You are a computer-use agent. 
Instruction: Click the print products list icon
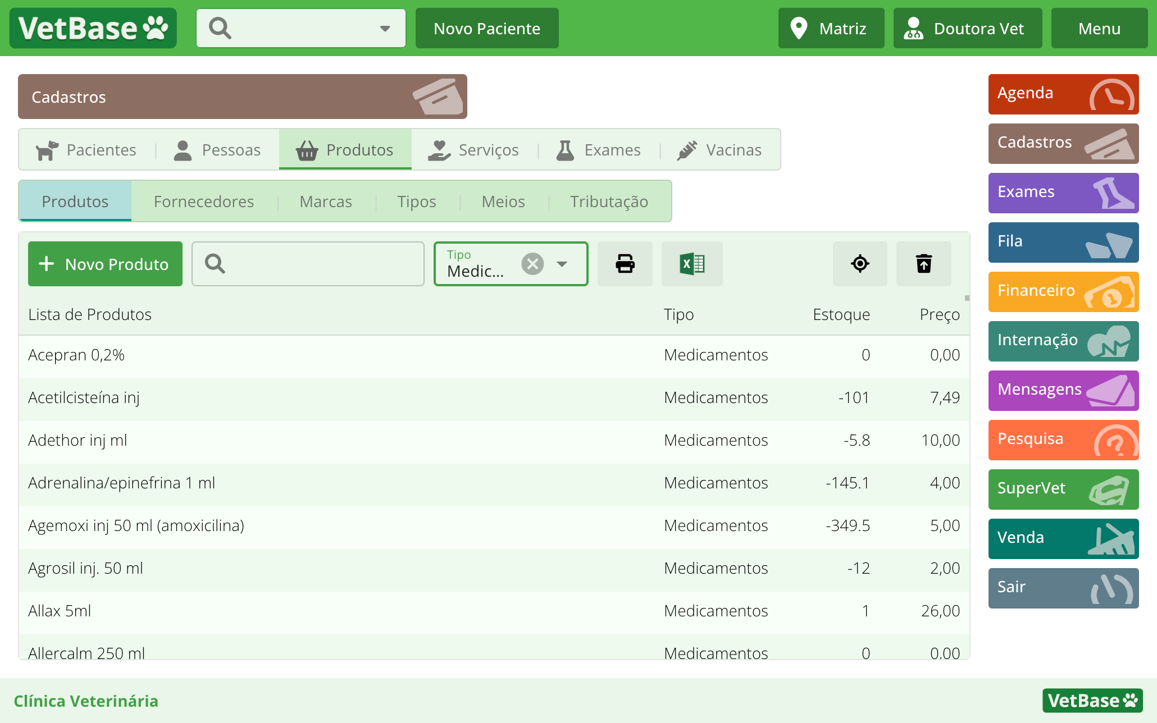coord(625,264)
